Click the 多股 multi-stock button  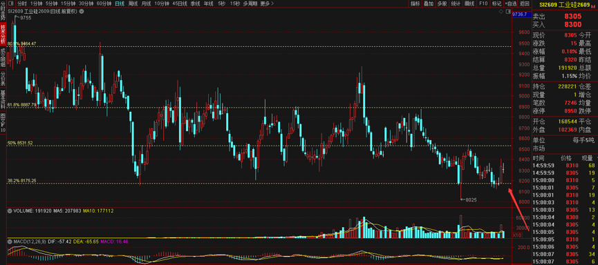(x=442, y=3)
